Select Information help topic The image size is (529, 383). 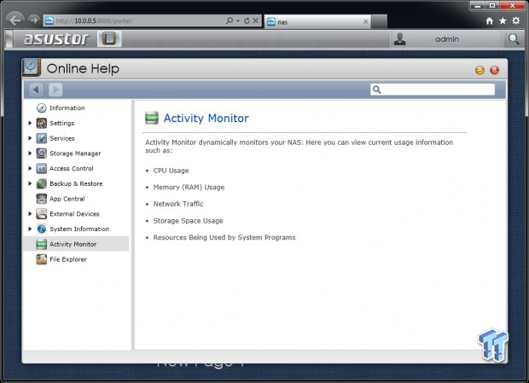[67, 107]
